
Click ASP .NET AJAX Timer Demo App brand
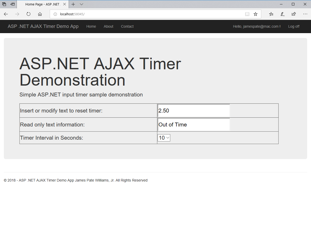pos(43,26)
